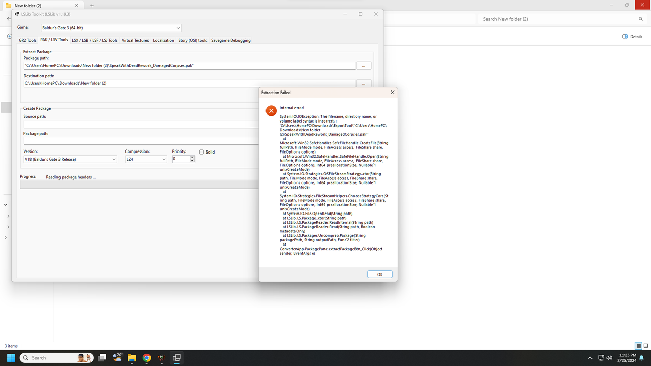Open the Savegame Debugging tab
The width and height of the screenshot is (651, 366).
[x=231, y=40]
